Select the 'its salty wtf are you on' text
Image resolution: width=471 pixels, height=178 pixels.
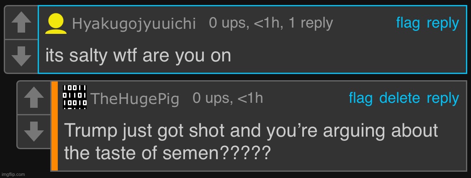point(138,56)
